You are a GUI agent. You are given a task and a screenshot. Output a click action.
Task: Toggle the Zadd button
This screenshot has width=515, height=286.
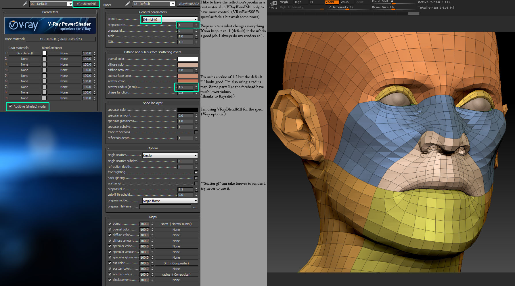[x=332, y=2]
